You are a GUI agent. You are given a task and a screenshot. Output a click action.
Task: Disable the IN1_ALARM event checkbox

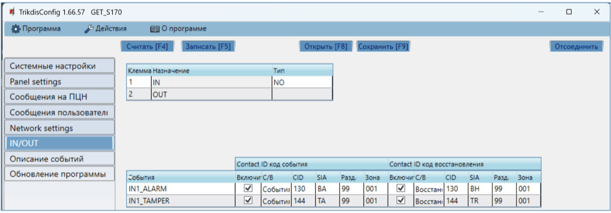click(x=248, y=189)
